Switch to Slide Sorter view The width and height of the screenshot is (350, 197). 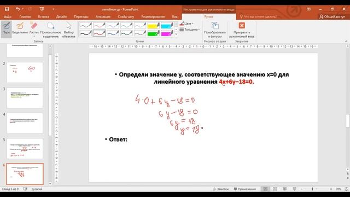tap(275, 189)
